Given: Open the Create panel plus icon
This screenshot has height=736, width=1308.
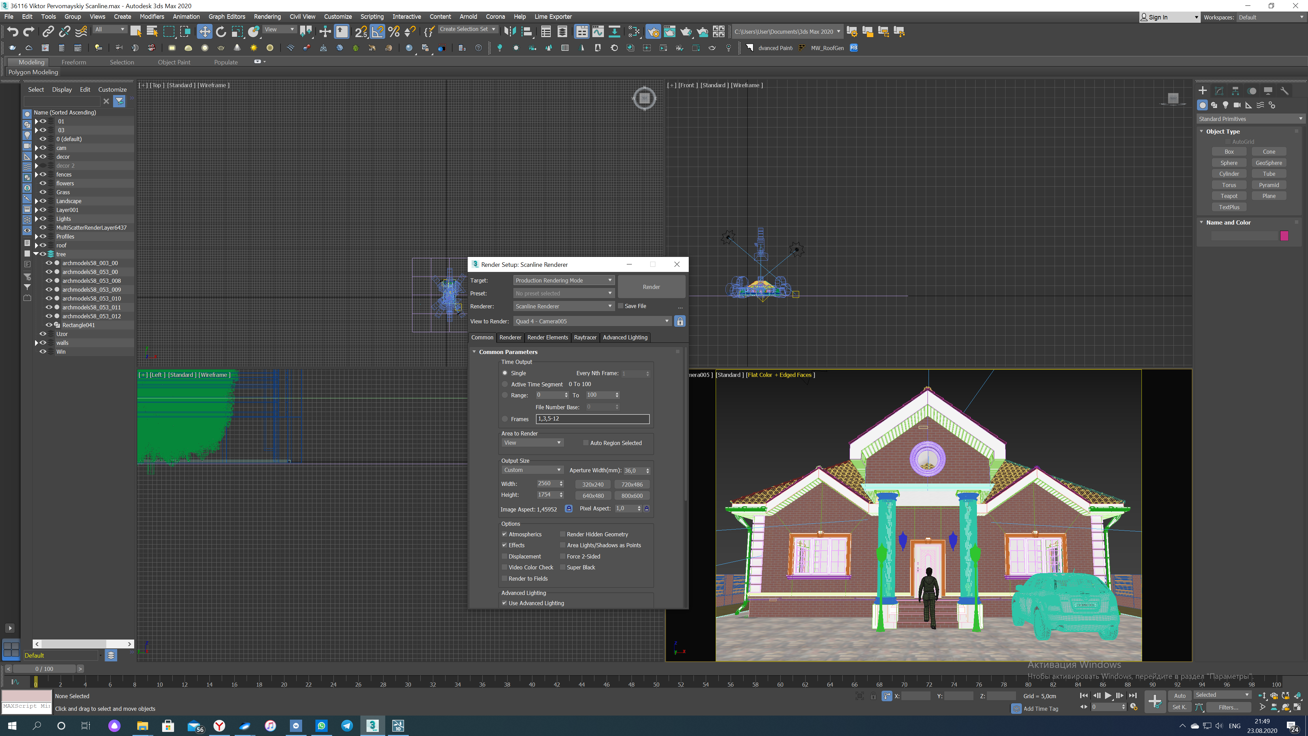Looking at the screenshot, I should 1202,90.
